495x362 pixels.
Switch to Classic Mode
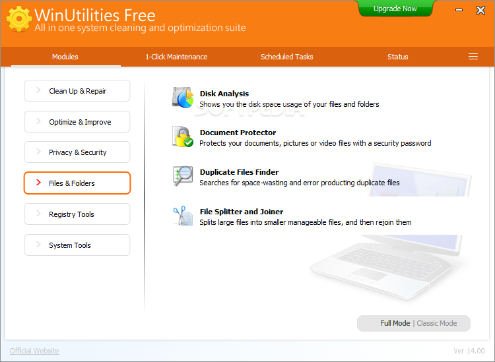(x=437, y=323)
